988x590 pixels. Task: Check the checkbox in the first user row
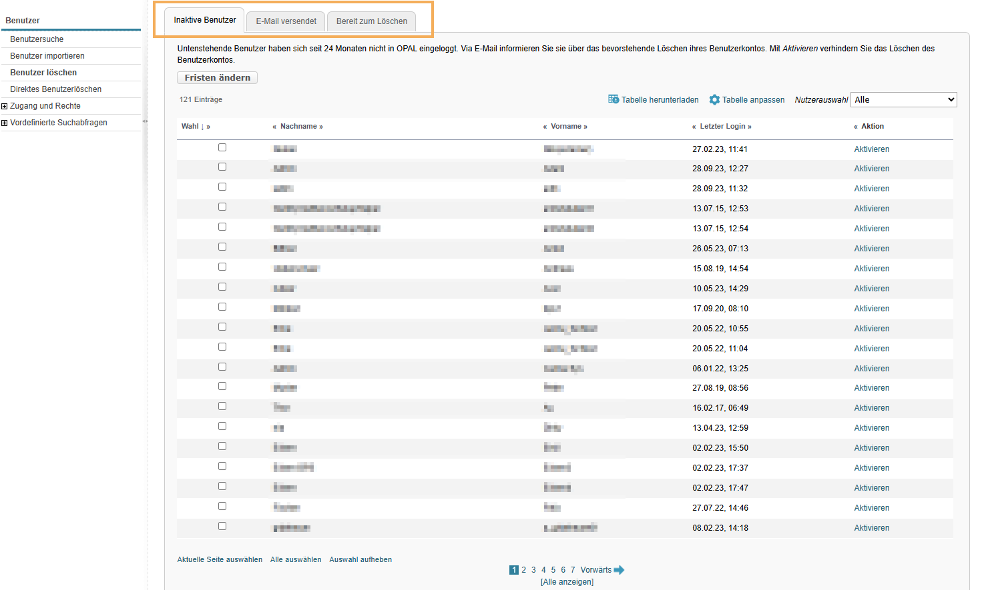pos(222,149)
